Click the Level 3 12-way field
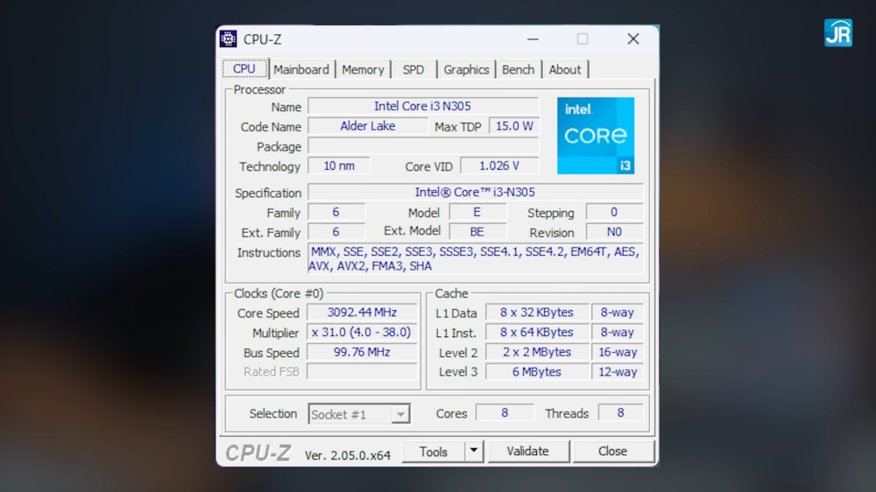This screenshot has width=876, height=492. 618,371
